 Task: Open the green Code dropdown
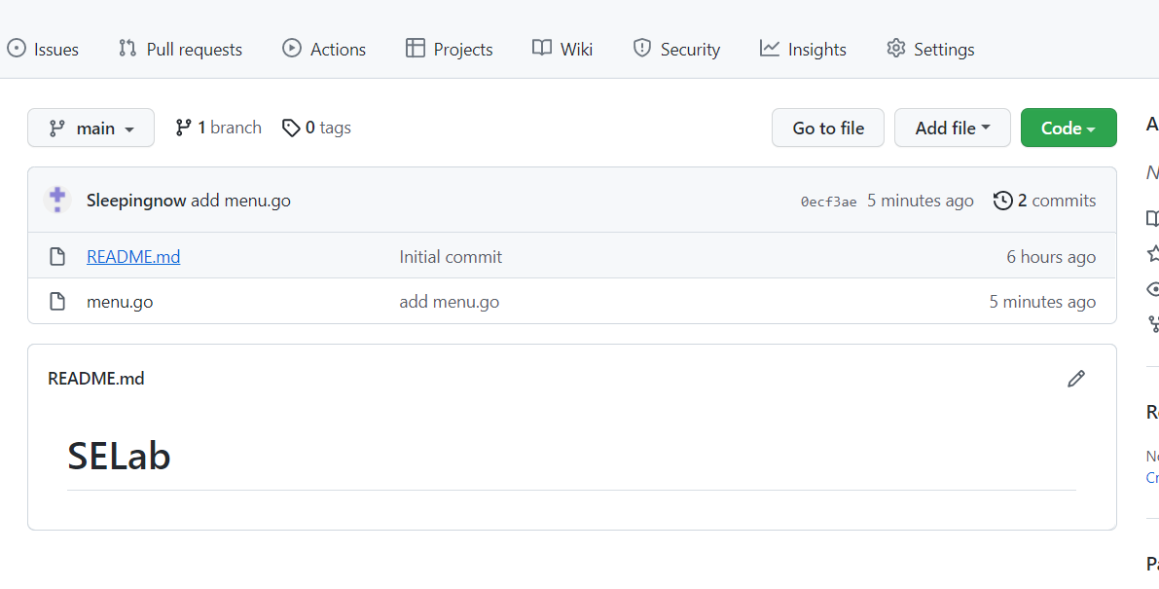click(x=1068, y=128)
